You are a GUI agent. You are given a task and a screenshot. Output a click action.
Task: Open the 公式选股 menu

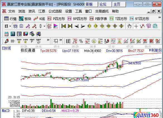tap(55, 11)
